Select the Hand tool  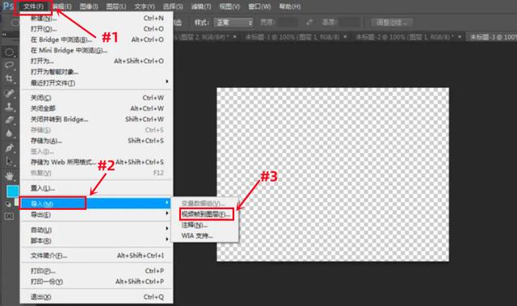click(x=9, y=176)
